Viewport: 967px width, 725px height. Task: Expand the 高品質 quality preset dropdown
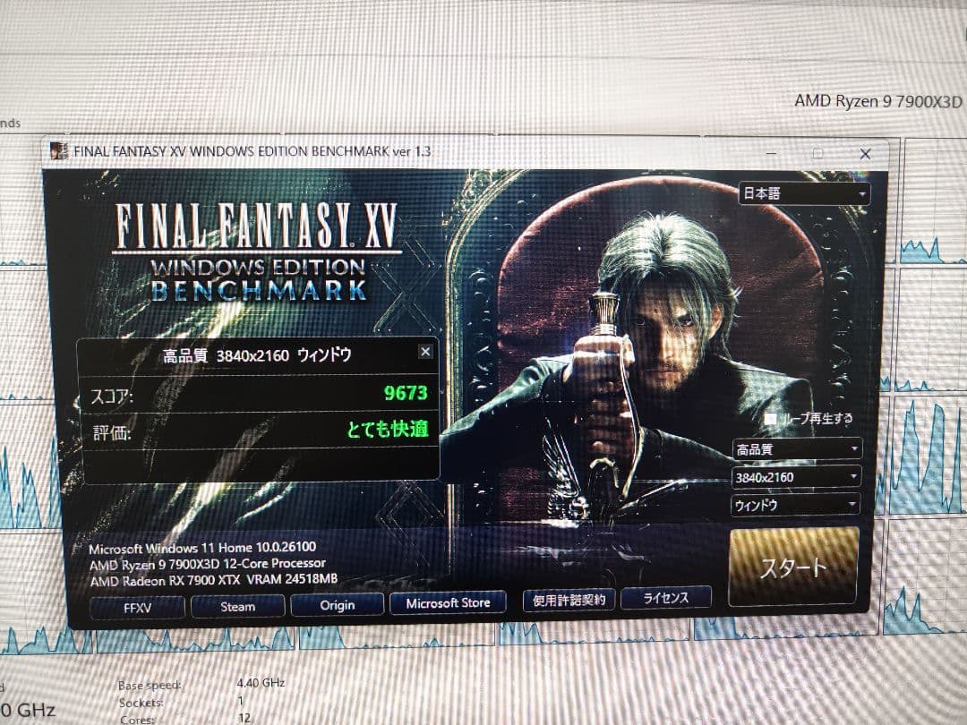pos(797,448)
